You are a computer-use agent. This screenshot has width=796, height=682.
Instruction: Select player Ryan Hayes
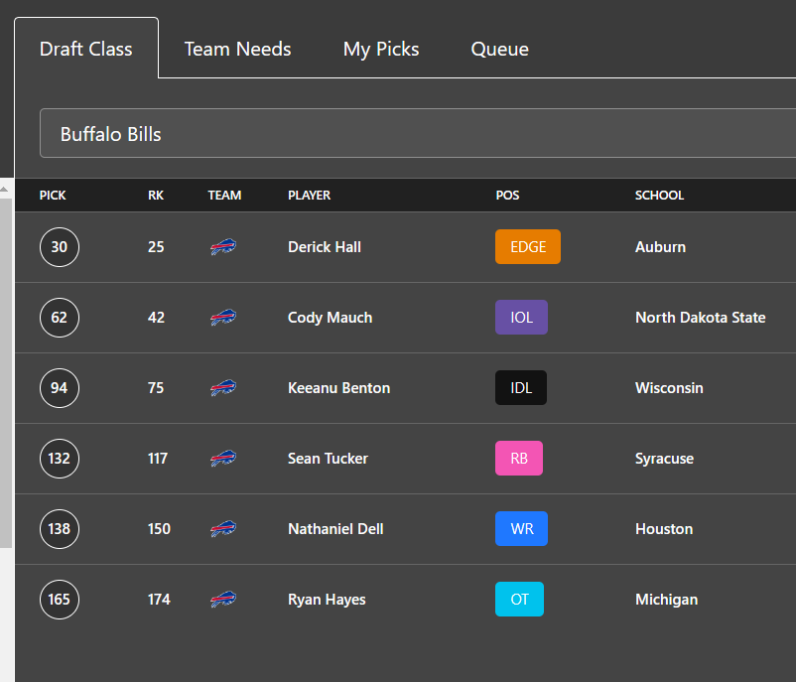click(x=327, y=600)
